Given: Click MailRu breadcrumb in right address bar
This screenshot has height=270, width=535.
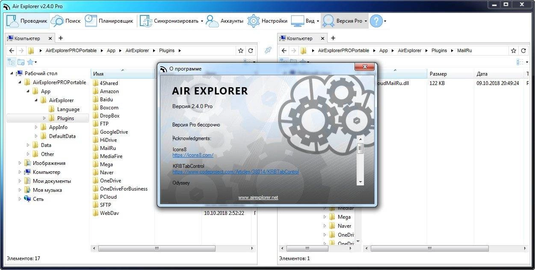Looking at the screenshot, I should 464,50.
